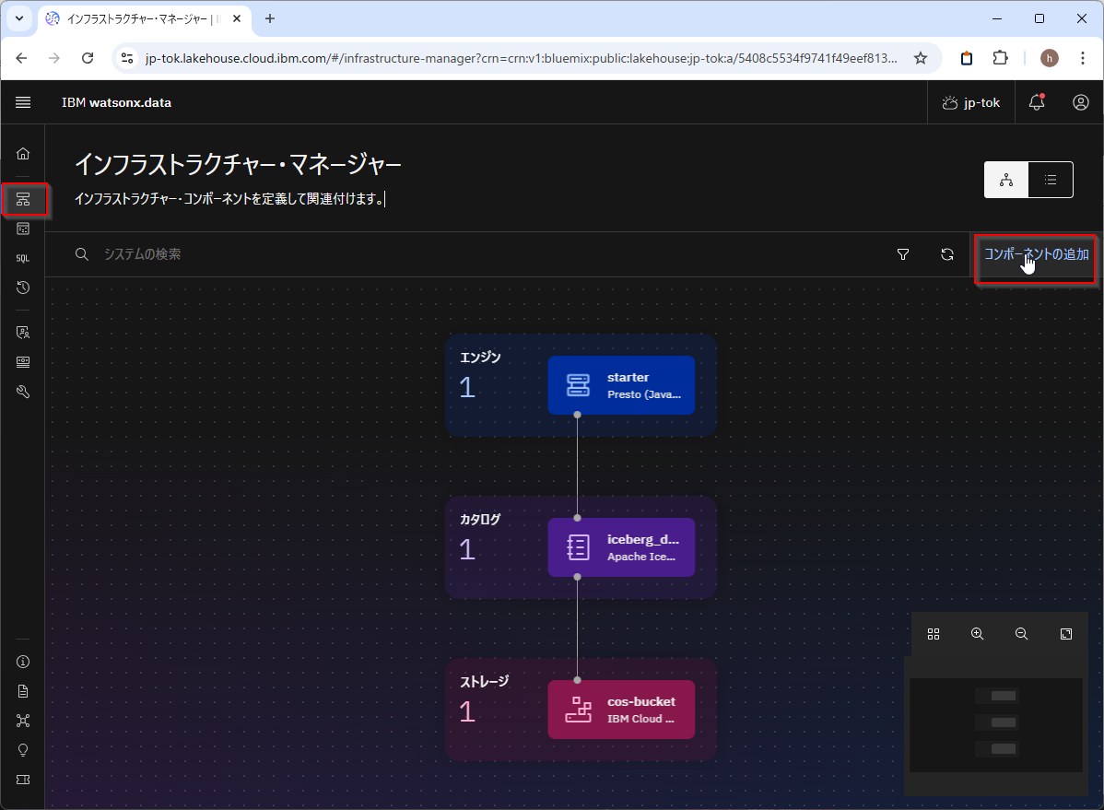Switch to topology view

point(1006,180)
